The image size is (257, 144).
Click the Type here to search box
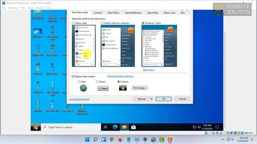click(71, 127)
